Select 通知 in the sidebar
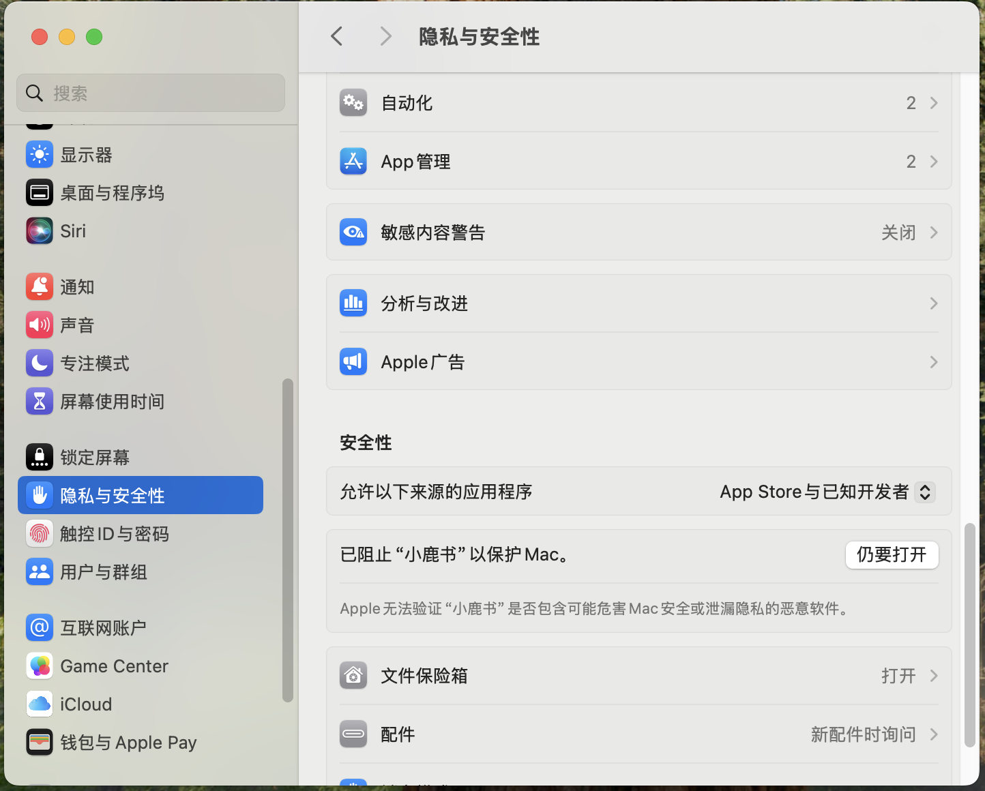Screen dimensions: 985x791 click(x=141, y=287)
